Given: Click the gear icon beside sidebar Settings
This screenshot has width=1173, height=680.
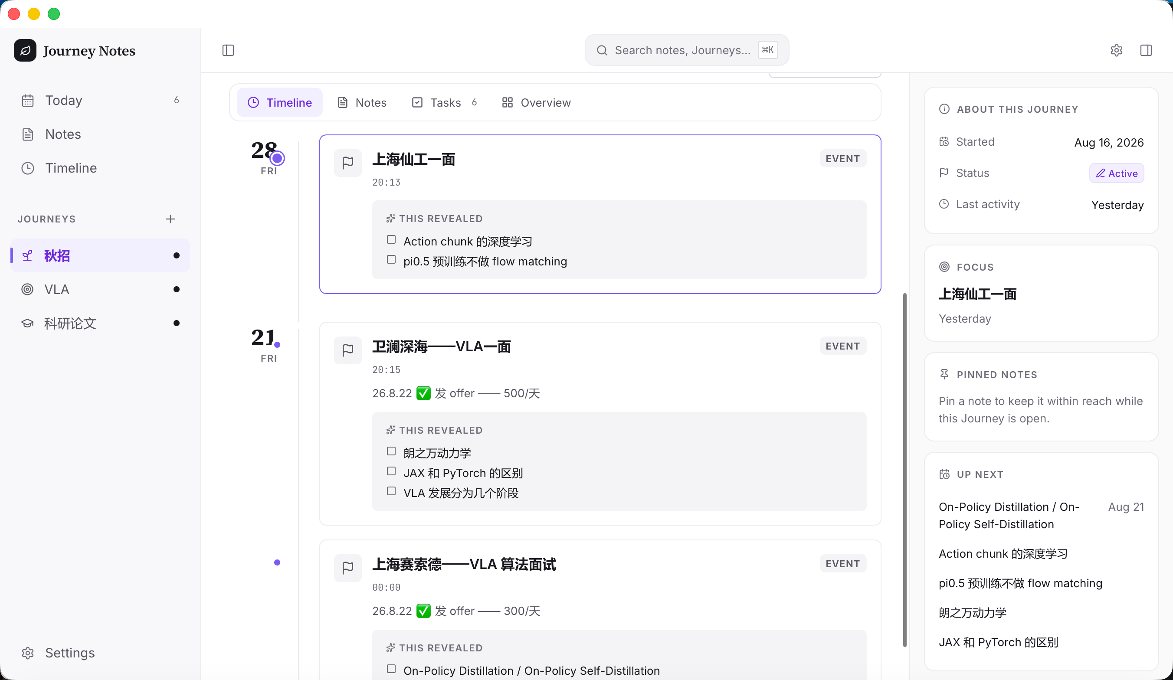Looking at the screenshot, I should [28, 653].
